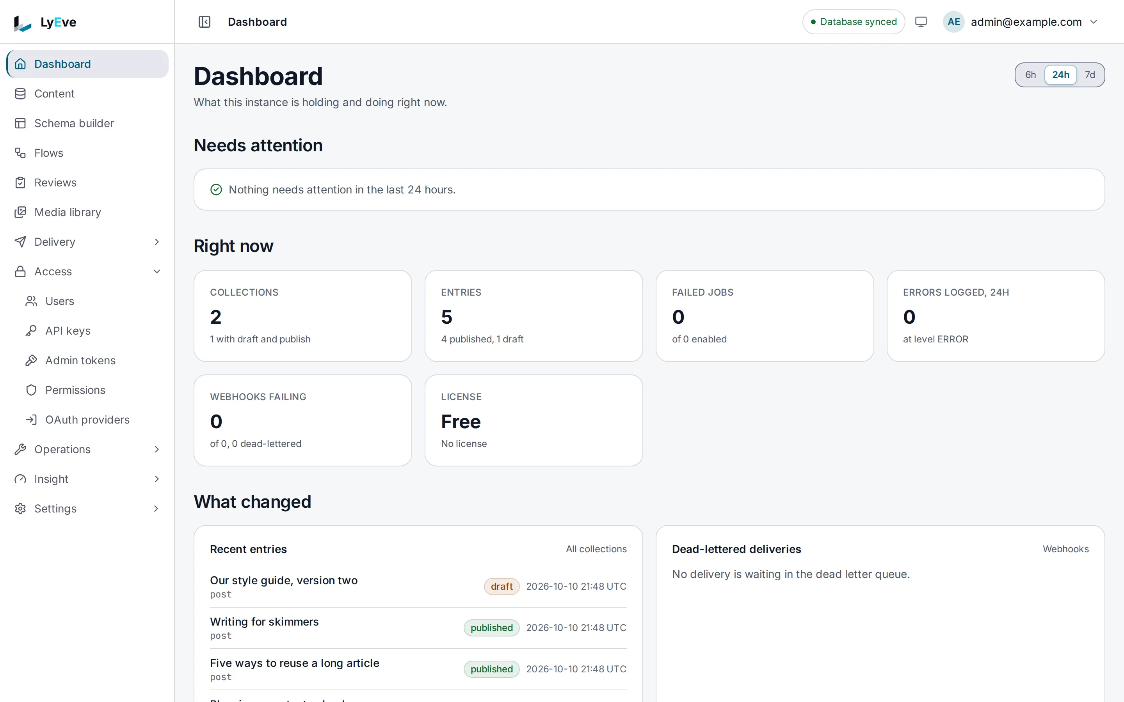Click published badge on Writing for skimmers
This screenshot has width=1124, height=702.
coord(491,628)
